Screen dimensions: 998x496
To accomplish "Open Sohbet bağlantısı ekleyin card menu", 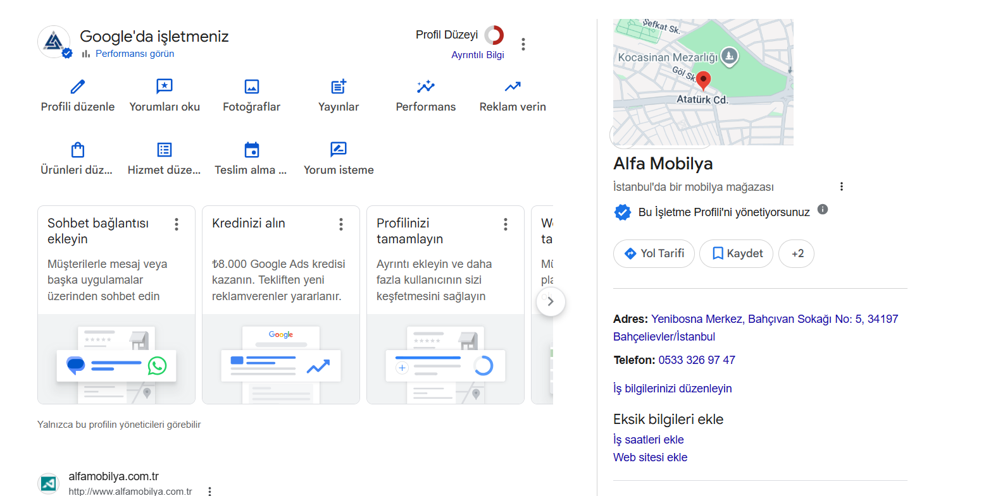I will coord(177,224).
